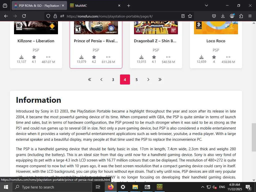Click the Prince of Persia rating star

[x=94, y=57]
